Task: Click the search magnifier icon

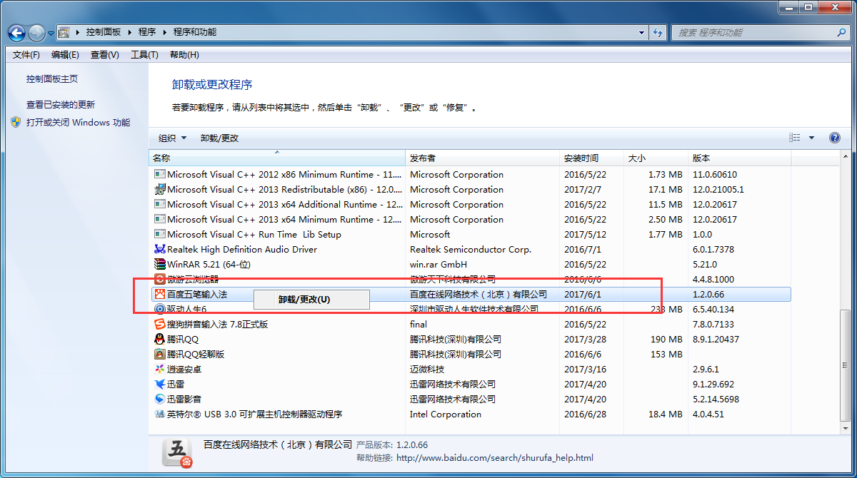Action: (841, 33)
